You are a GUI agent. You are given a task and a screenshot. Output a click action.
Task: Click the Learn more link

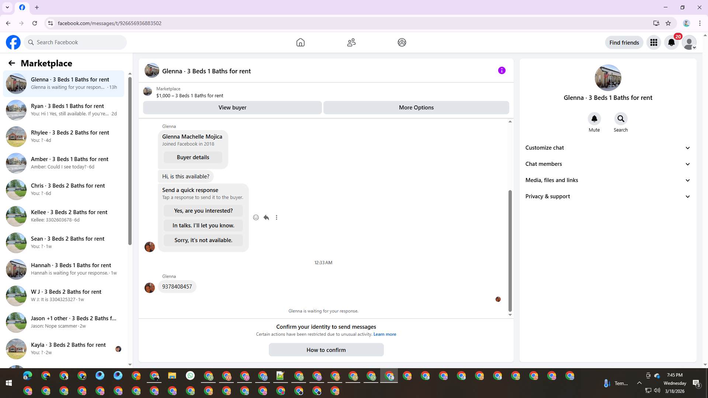385,334
